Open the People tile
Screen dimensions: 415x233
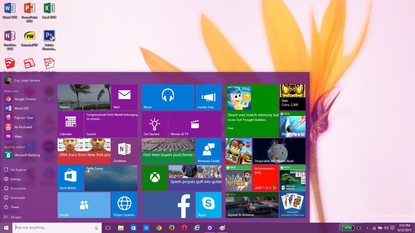(x=84, y=205)
